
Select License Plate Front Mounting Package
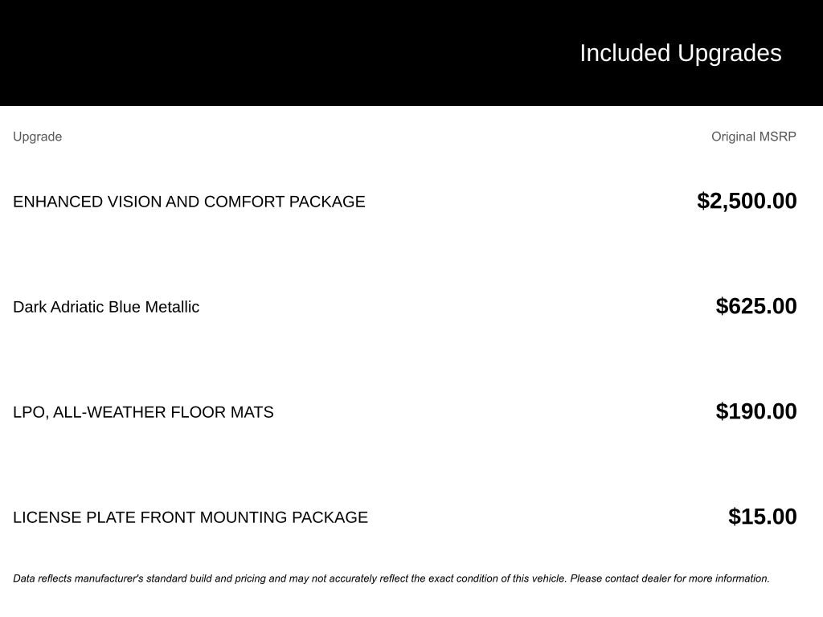click(190, 517)
